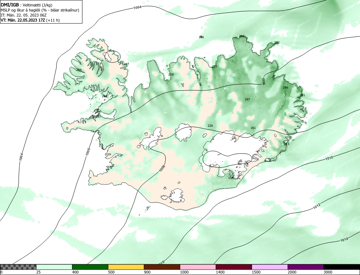Pick the maroon 1400–1500 legend swatch
The width and height of the screenshot is (360, 275).
[234, 267]
